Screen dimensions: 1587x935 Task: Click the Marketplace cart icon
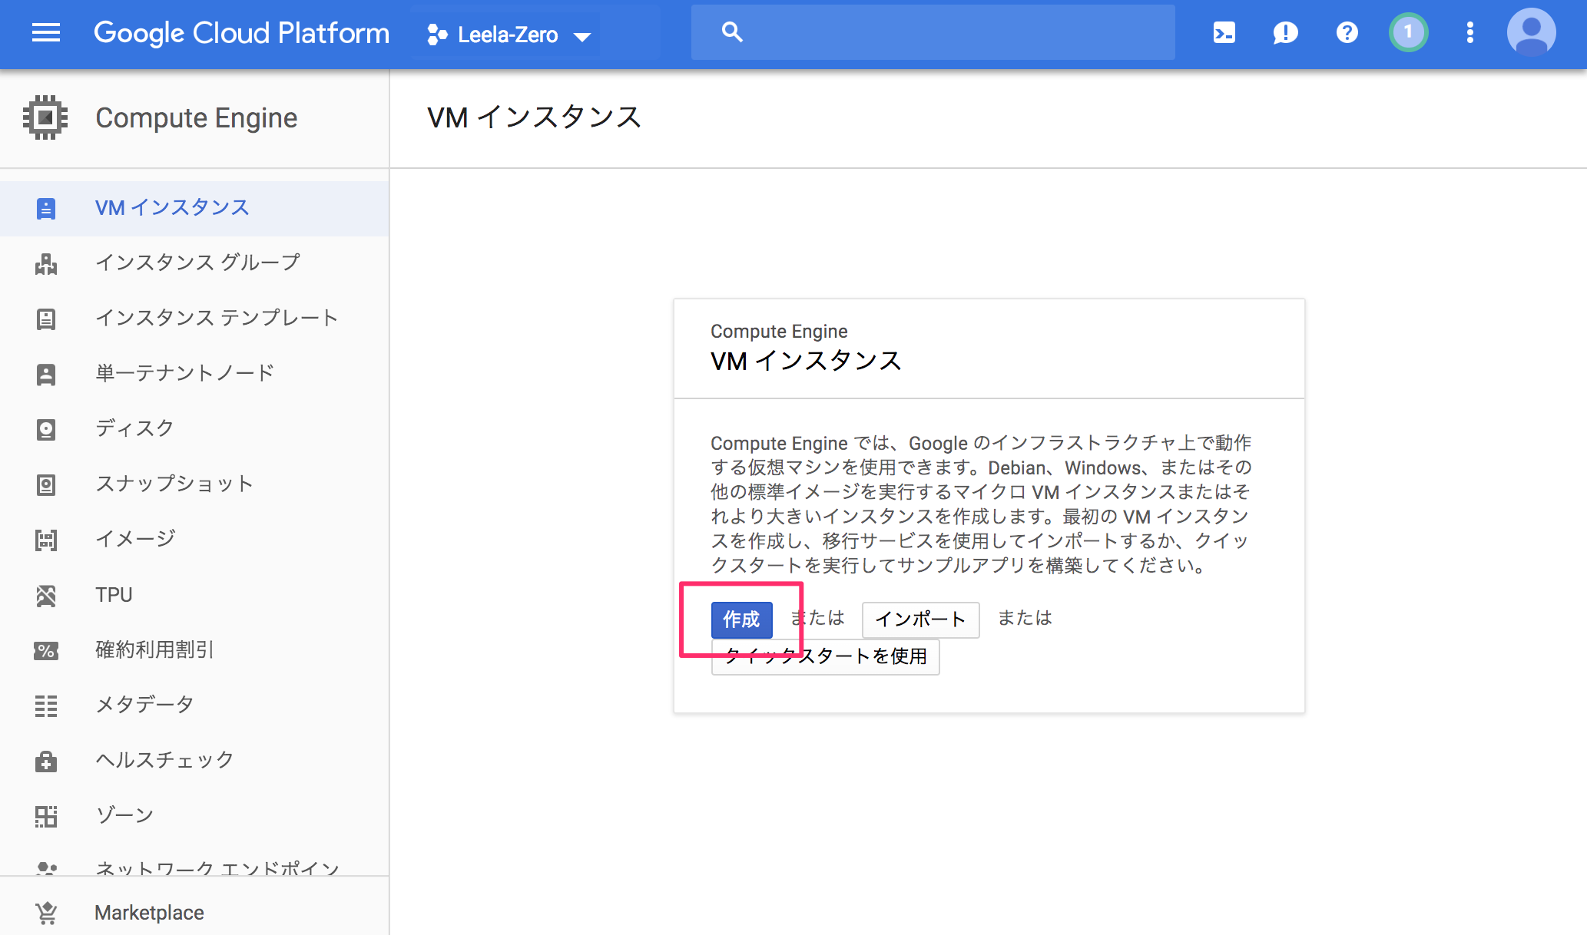click(x=46, y=913)
